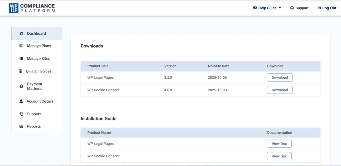Open Manage Sites from sidebar

pos(37,58)
